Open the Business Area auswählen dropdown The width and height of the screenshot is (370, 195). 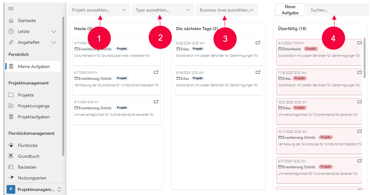click(x=226, y=10)
